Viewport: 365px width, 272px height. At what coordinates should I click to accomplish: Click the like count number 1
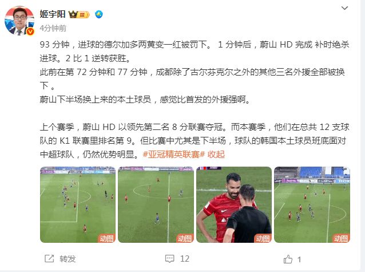click(299, 259)
